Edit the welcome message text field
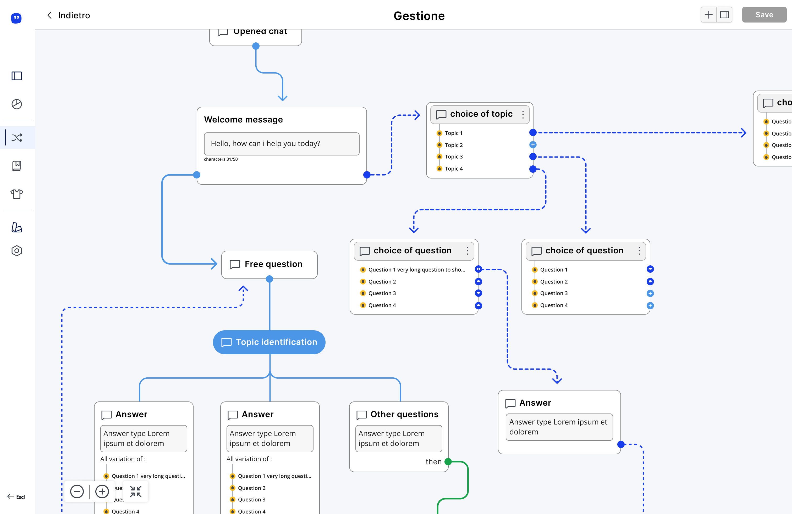This screenshot has height=514, width=792. 282,144
